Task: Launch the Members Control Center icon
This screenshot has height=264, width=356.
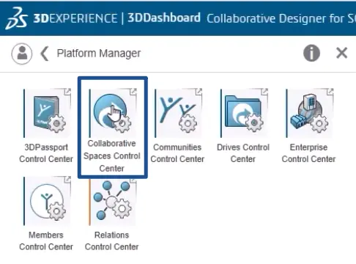Action: click(x=48, y=201)
